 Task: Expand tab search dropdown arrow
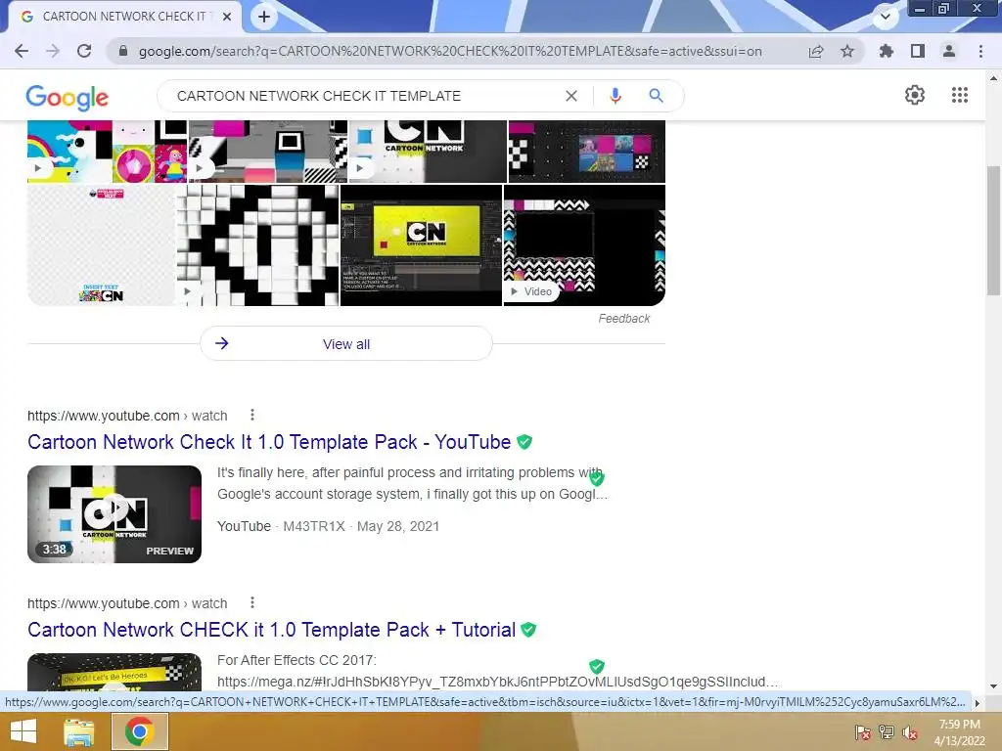tap(886, 17)
